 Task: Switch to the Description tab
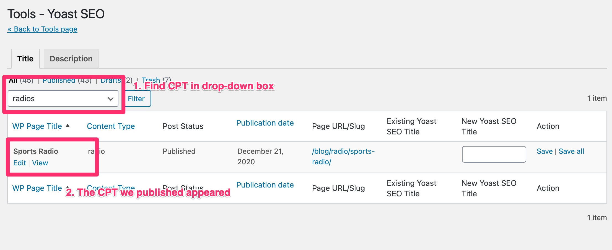[x=71, y=59]
